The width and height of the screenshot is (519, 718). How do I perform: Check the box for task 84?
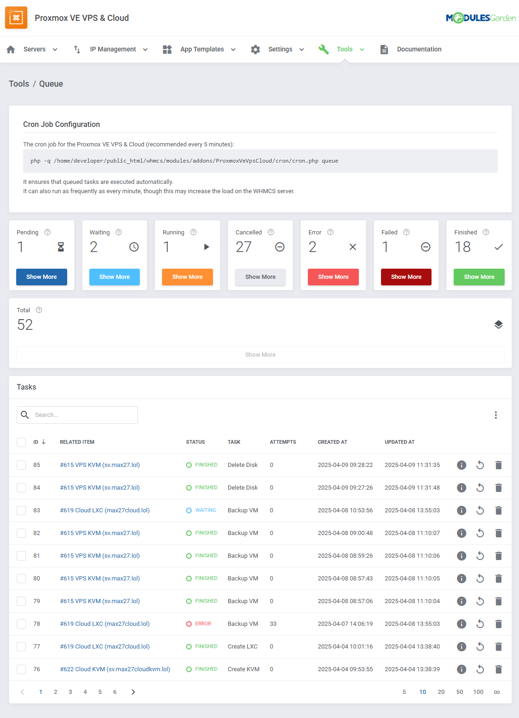21,487
